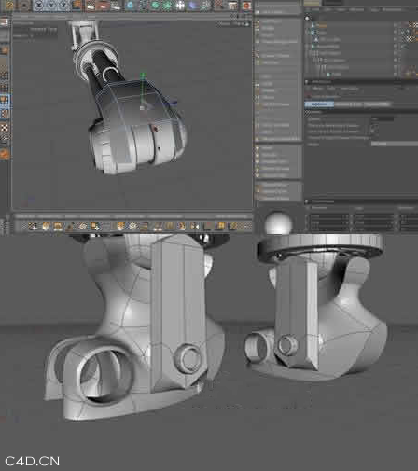Screen dimensions: 418x471
Task: Click the green Y-axis handle on viewport gizmo
Action: (143, 76)
